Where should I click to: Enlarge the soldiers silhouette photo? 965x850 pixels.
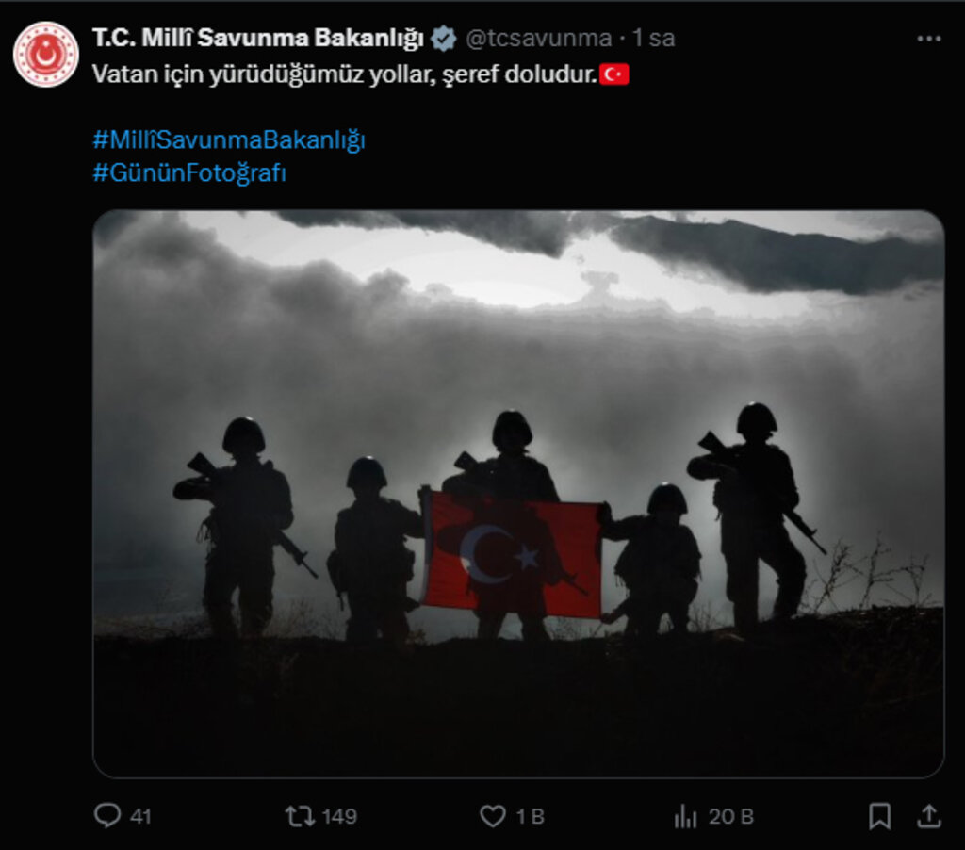click(518, 494)
